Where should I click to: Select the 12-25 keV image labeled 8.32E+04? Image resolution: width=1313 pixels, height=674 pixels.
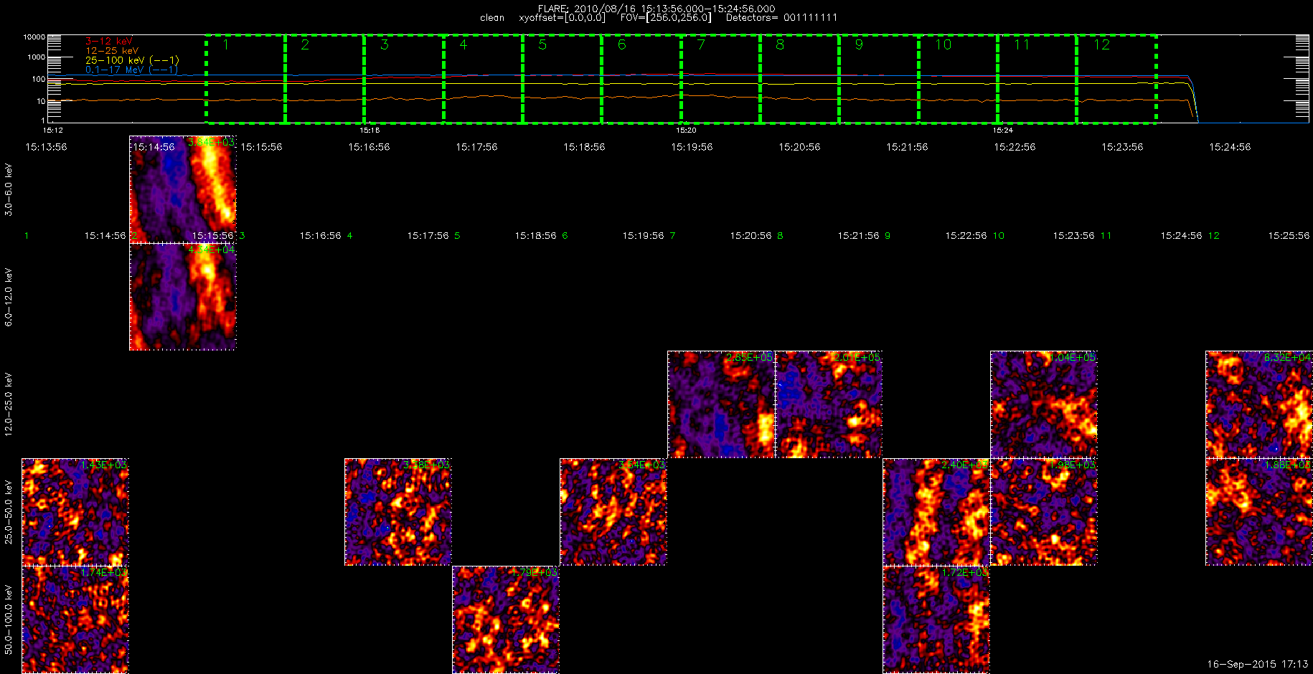click(x=1259, y=404)
